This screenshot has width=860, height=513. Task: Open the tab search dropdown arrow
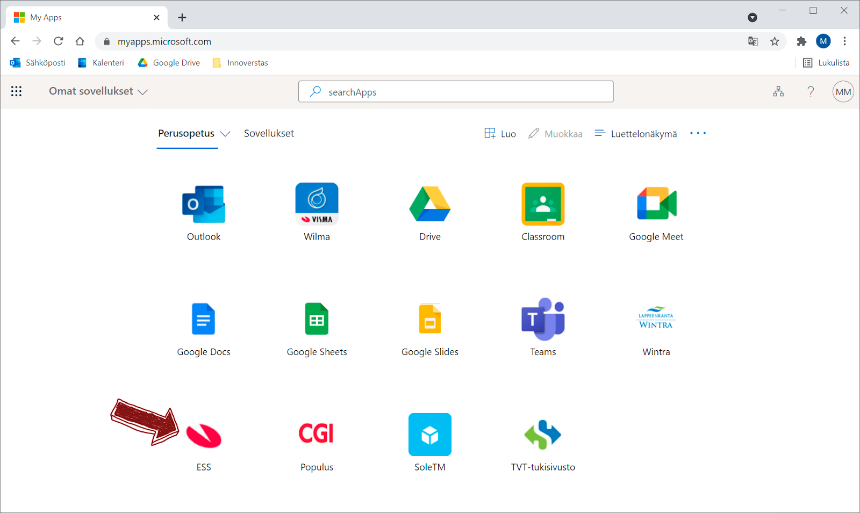(752, 18)
